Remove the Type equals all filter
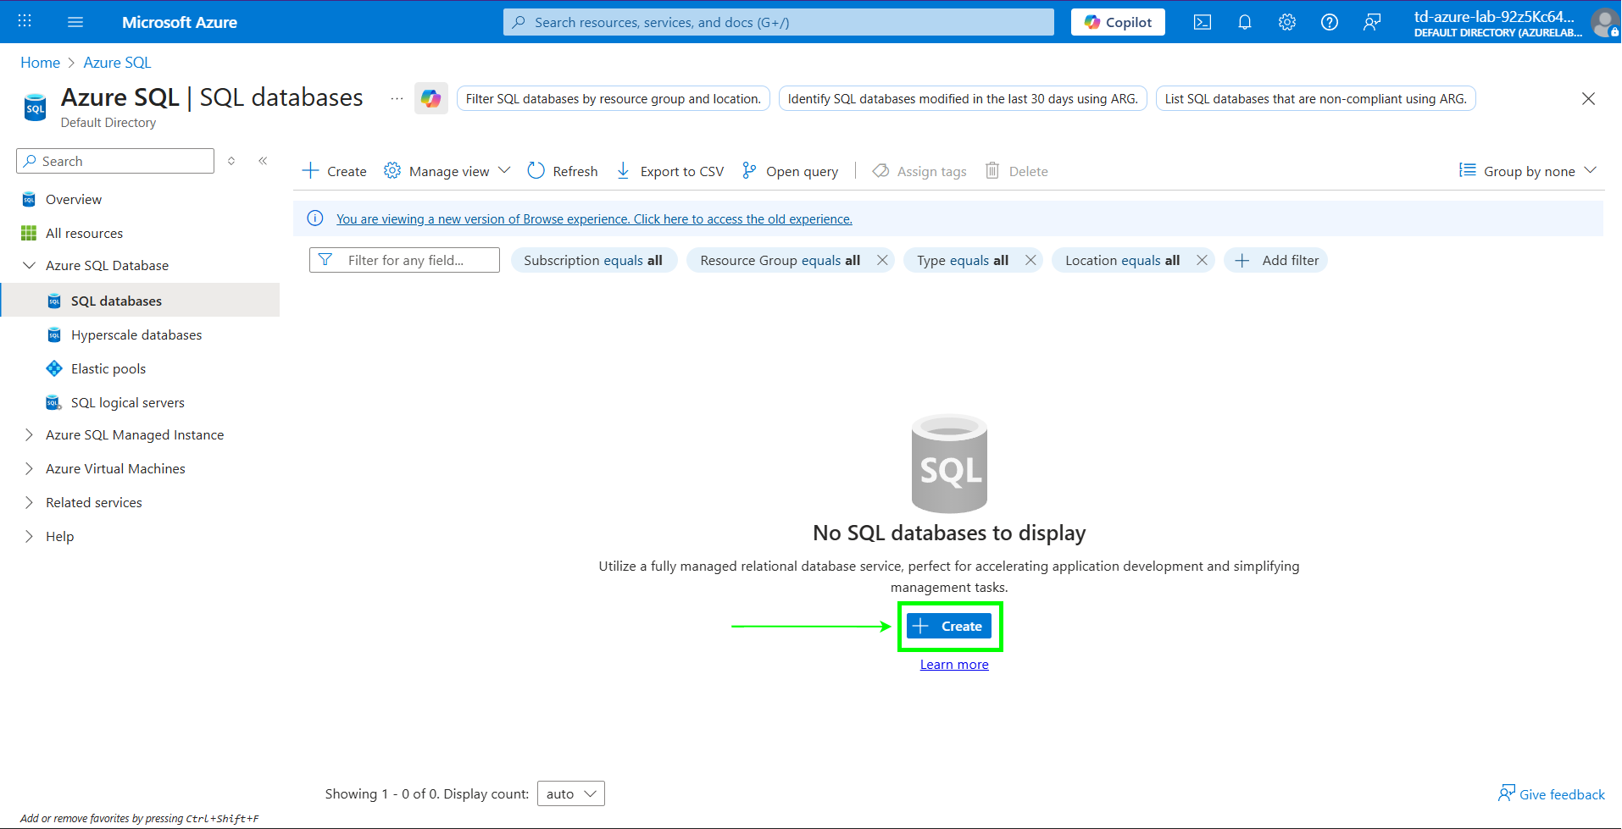The image size is (1622, 829). pos(1030,260)
